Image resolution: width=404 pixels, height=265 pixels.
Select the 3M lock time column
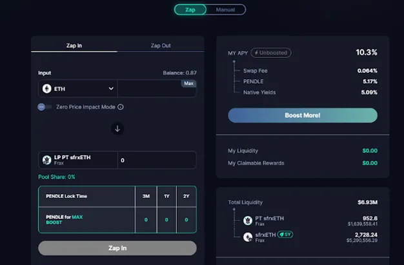[x=146, y=196]
